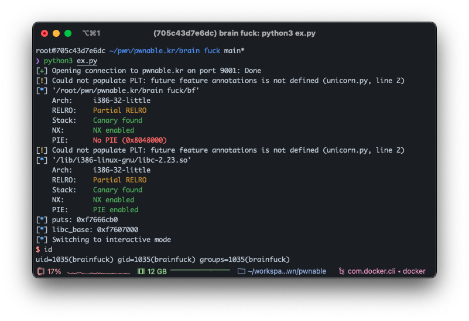469x321 pixels.
Task: Click the 12 GB memory readout
Action: 157,271
